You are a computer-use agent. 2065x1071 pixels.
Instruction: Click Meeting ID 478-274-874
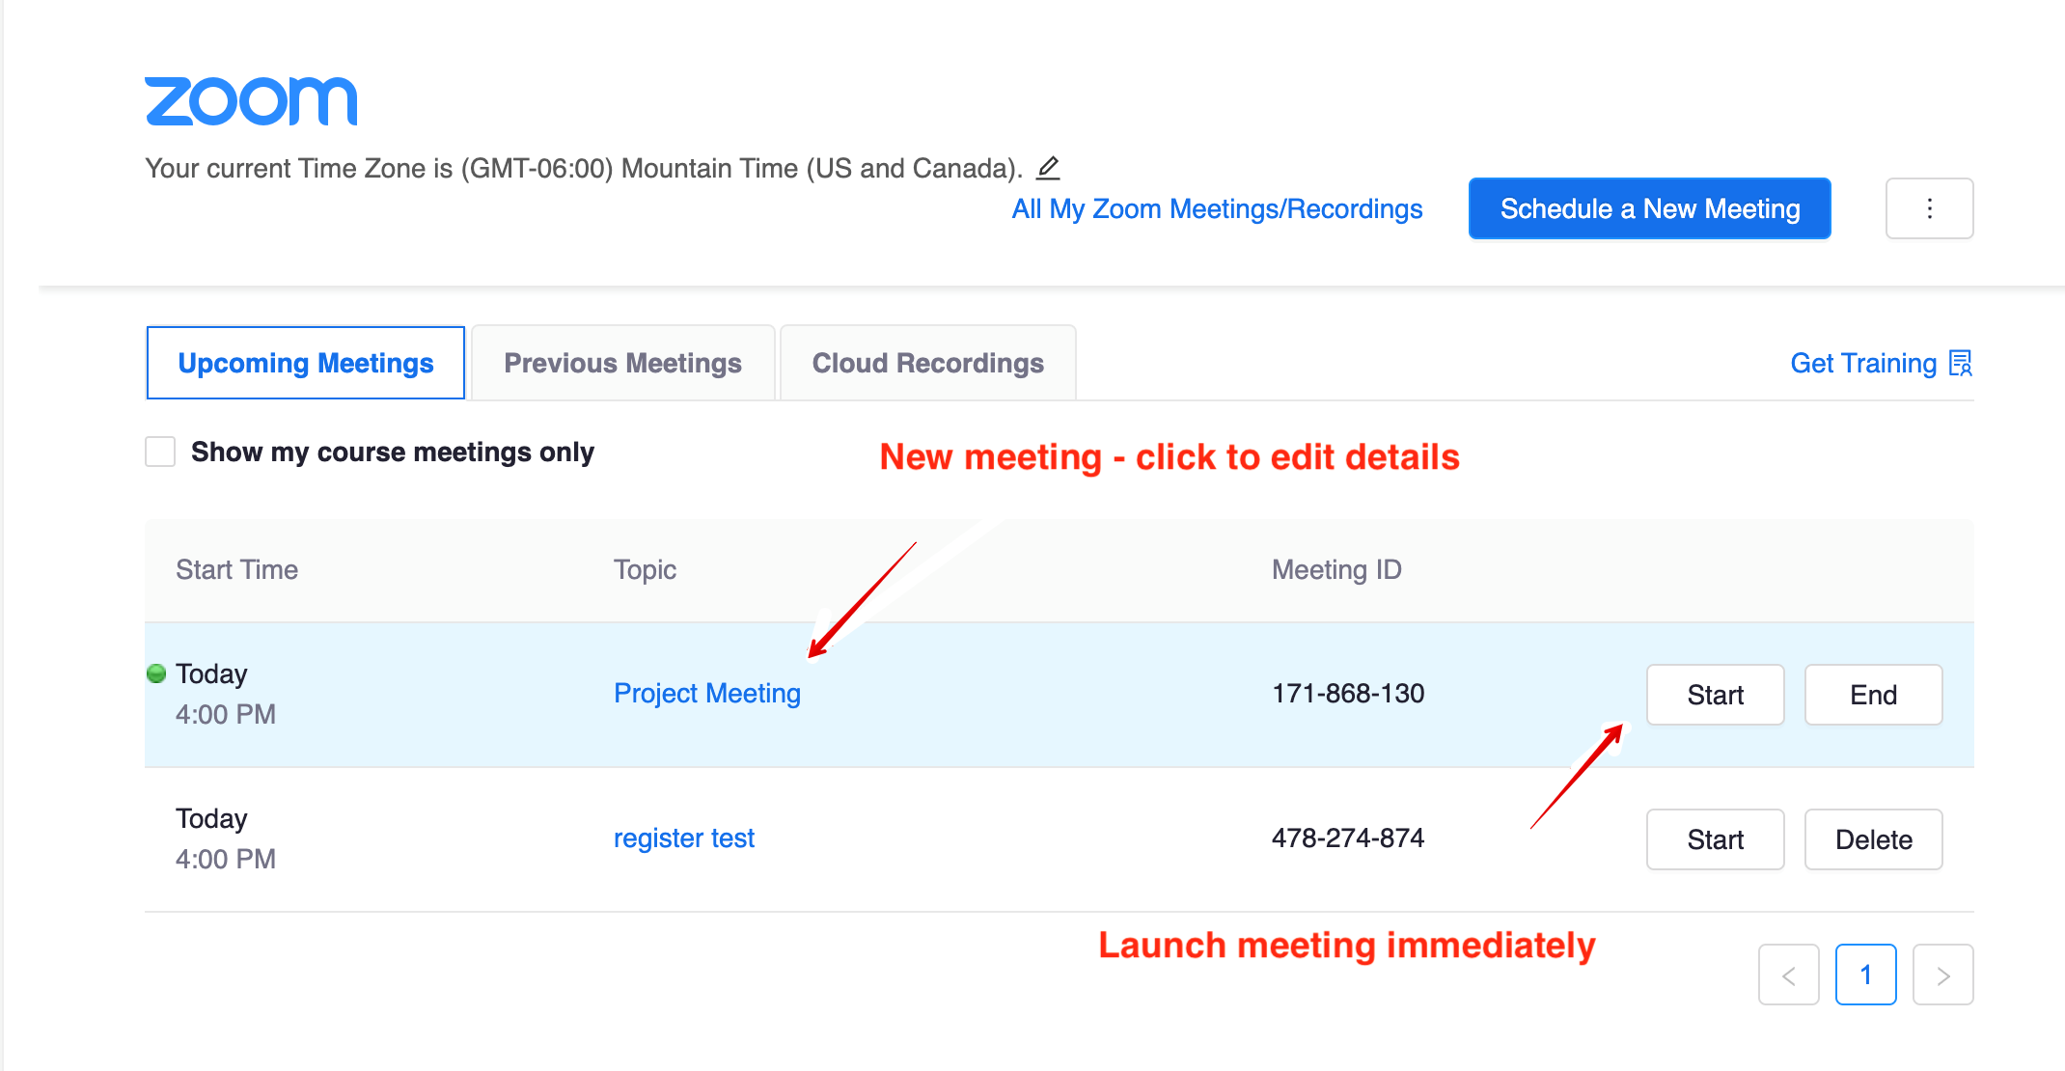(1348, 838)
